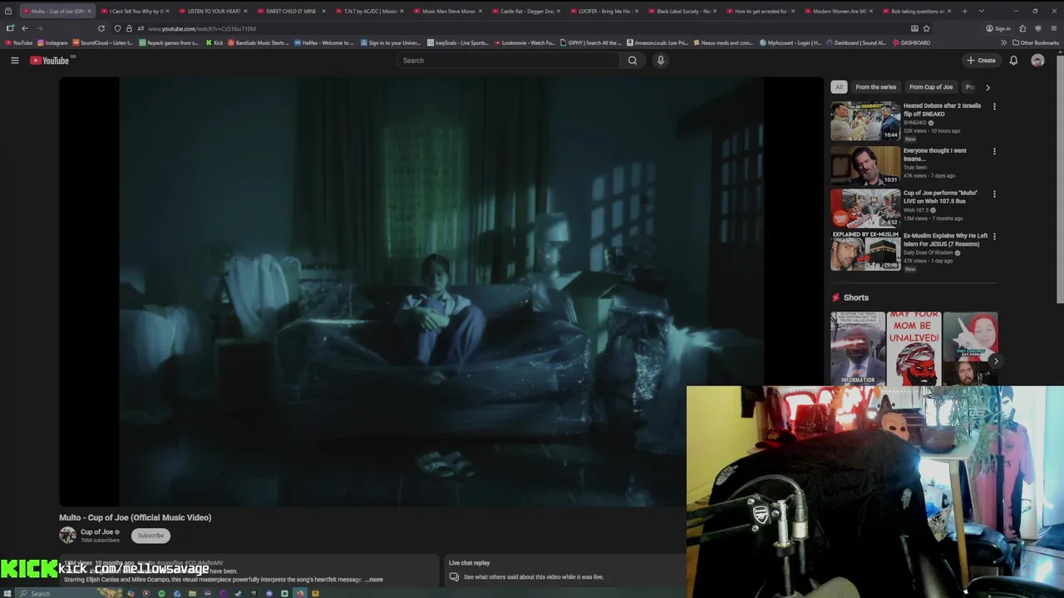Go back with browser back arrow
Screen dimensions: 1064x598
24,28
